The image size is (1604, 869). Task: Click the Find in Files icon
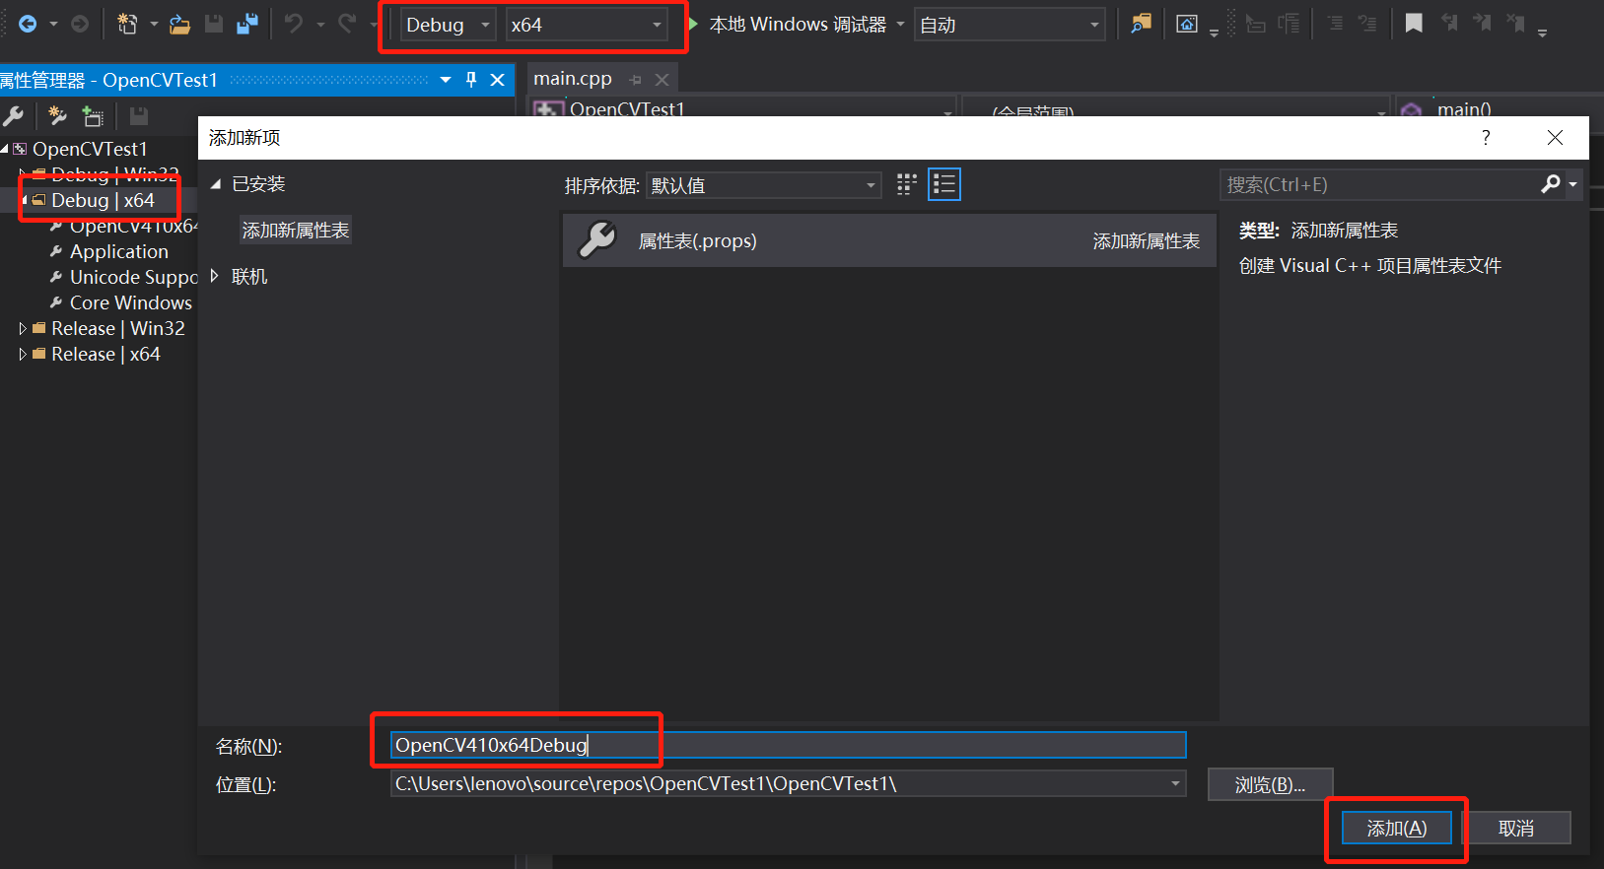coord(1141,24)
